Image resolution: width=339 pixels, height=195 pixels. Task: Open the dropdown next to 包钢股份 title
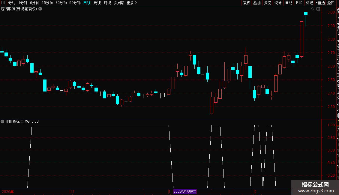click(40, 9)
